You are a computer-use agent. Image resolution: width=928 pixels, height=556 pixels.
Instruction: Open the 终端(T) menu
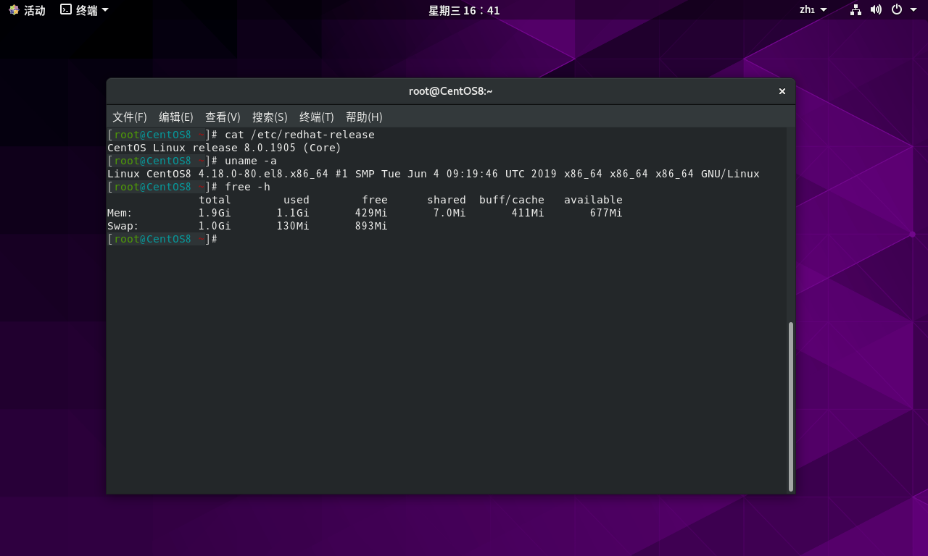pyautogui.click(x=317, y=117)
